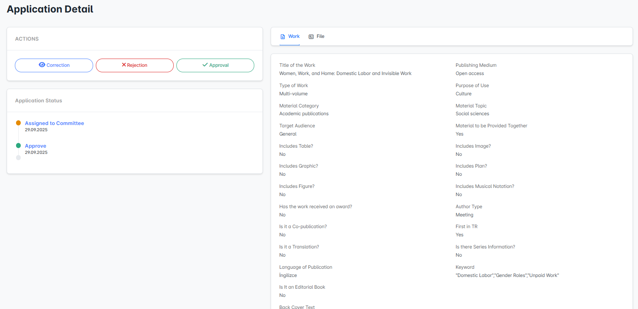Click the green checkmark icon in Approval
The width and height of the screenshot is (638, 309).
tap(205, 65)
